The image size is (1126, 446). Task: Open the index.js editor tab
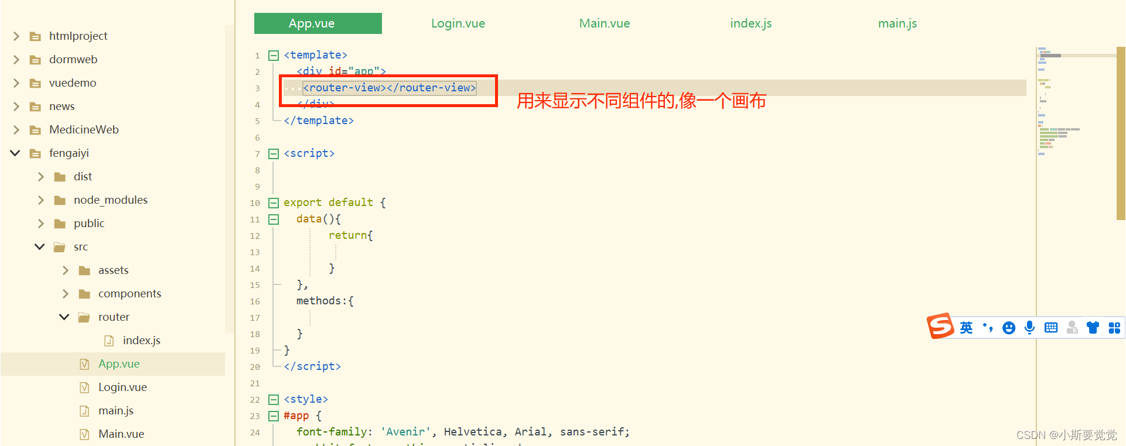751,23
